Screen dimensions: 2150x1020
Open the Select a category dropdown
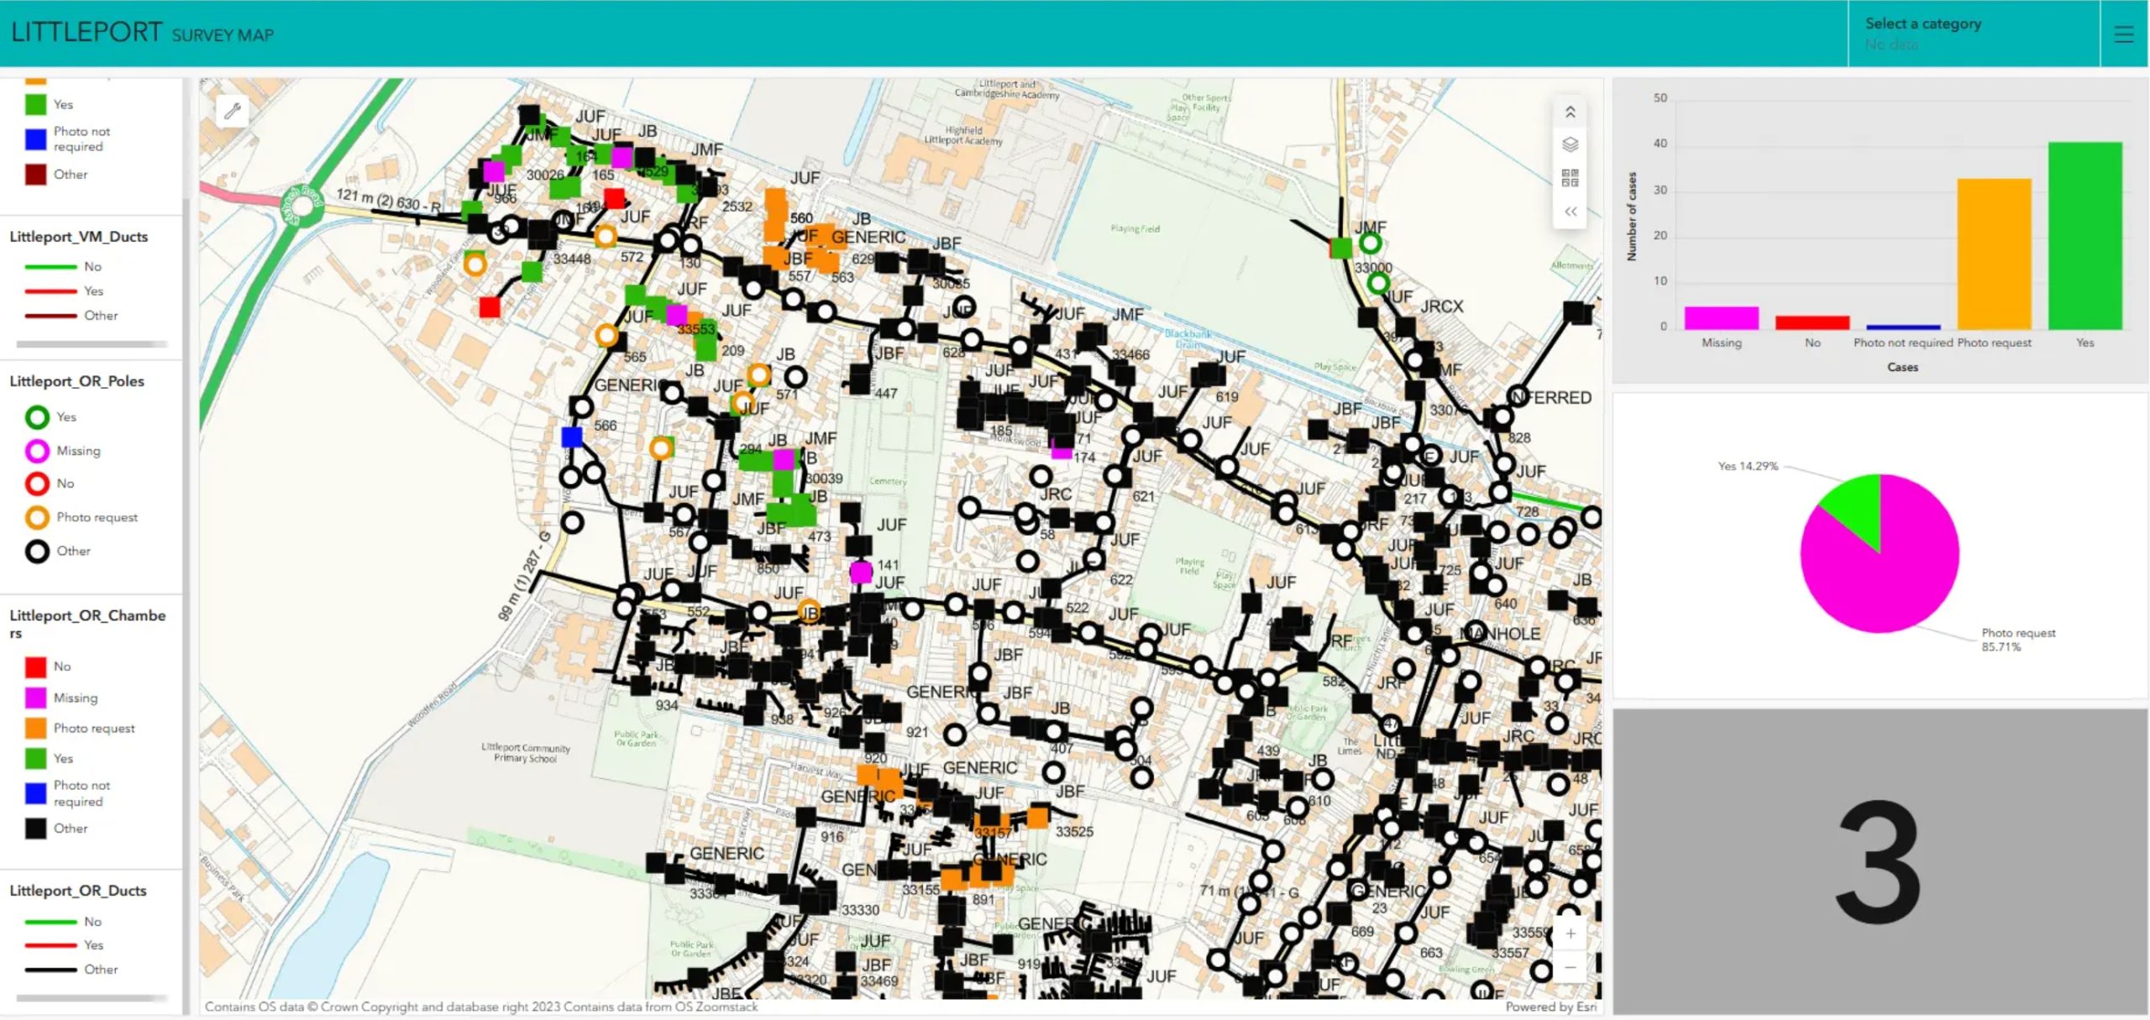[x=1974, y=34]
